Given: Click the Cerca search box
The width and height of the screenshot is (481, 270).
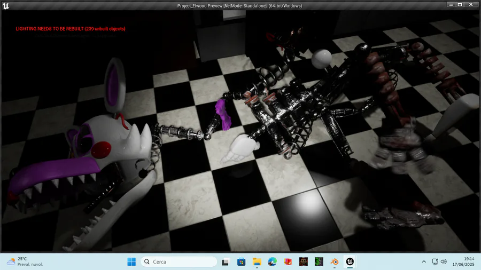Looking at the screenshot, I should click(179, 262).
